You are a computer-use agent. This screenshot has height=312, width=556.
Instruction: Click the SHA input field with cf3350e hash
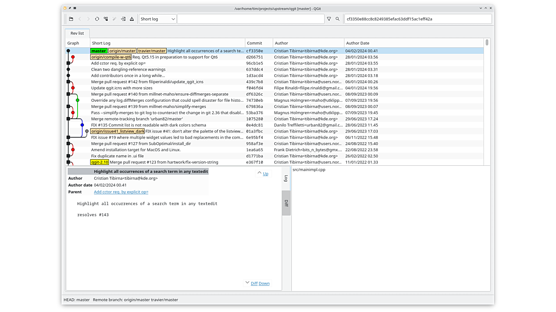[417, 19]
